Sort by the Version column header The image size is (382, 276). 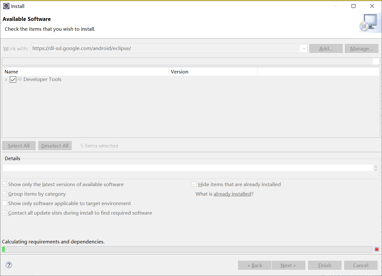point(213,72)
